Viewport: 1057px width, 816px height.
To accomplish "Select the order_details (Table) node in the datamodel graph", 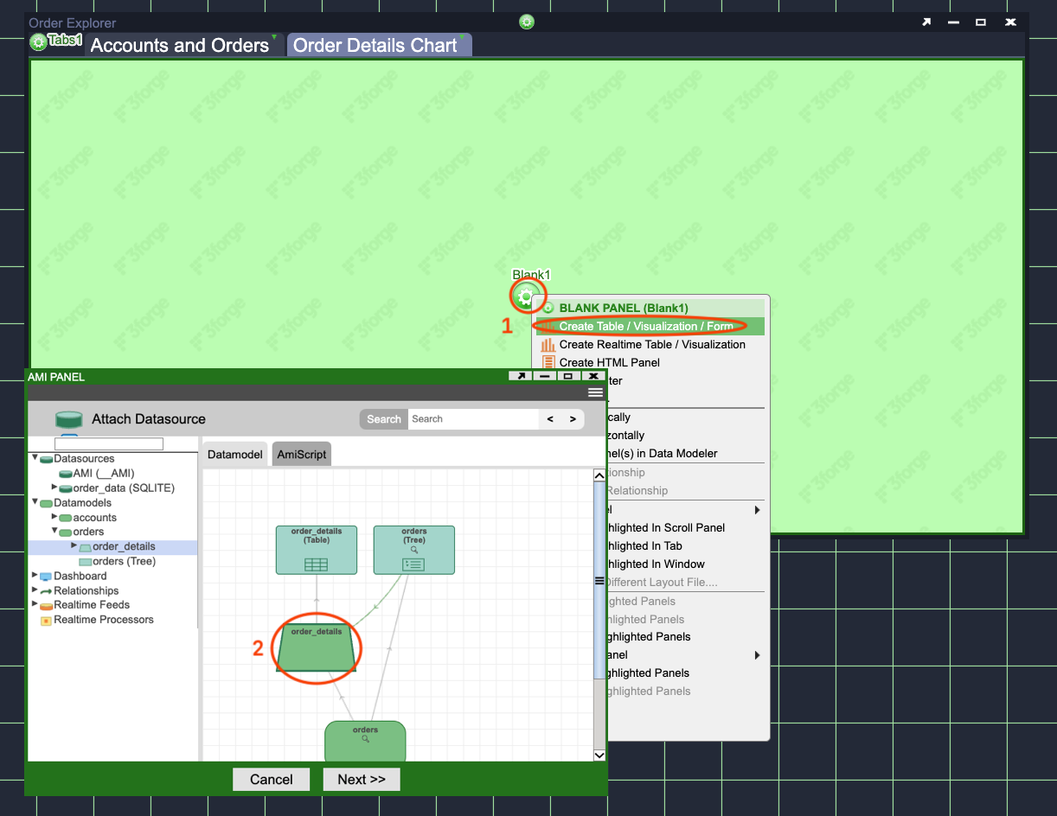I will pos(316,550).
